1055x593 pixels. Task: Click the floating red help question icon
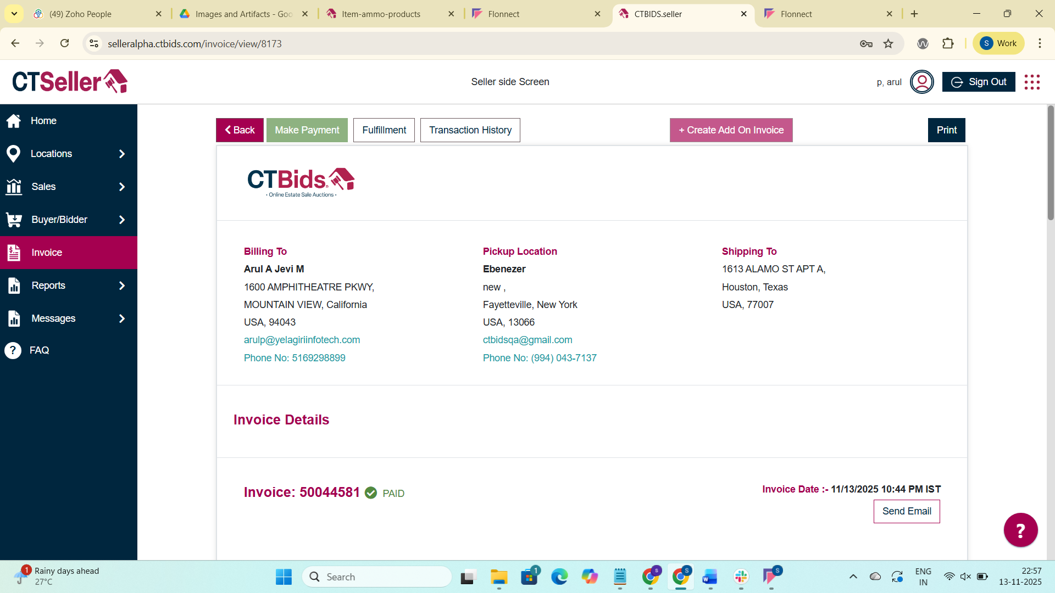pos(1020,530)
